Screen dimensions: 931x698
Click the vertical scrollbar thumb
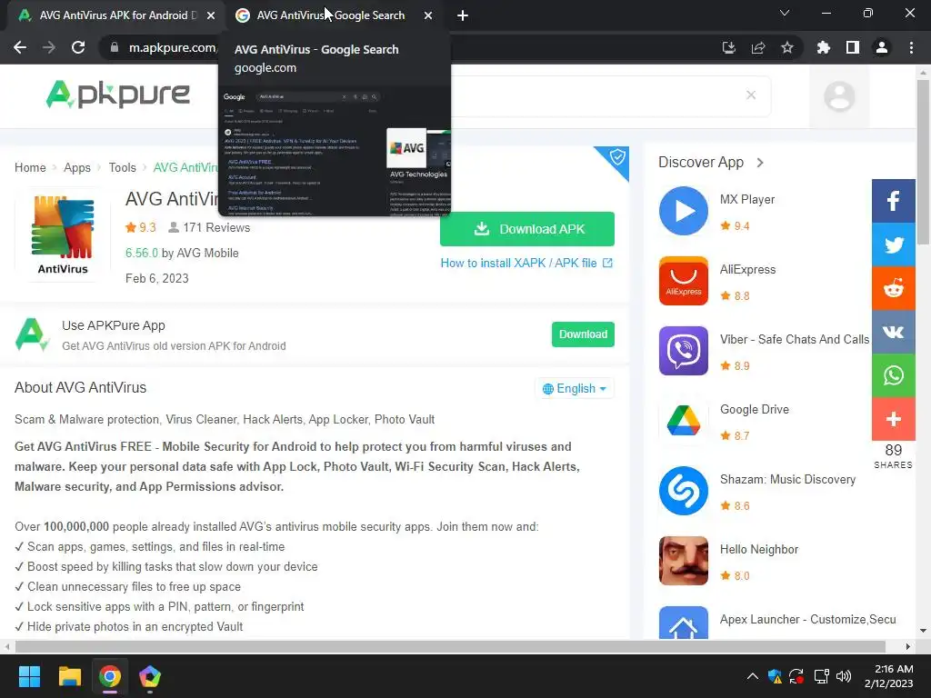(x=923, y=162)
